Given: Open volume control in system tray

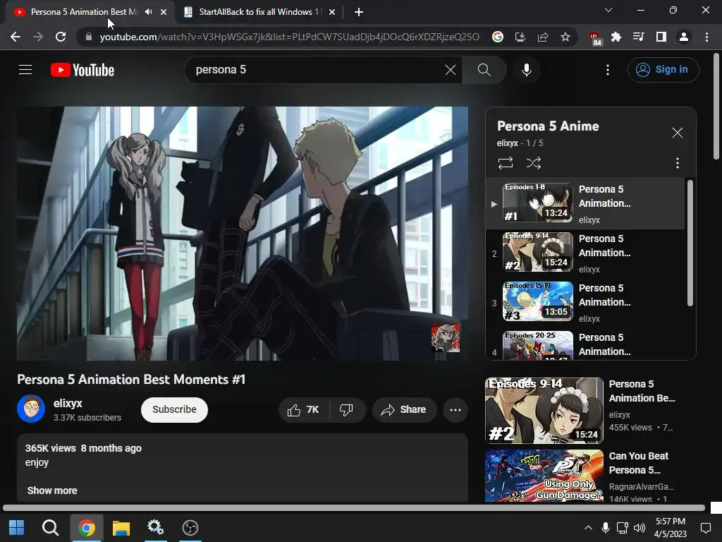Looking at the screenshot, I should click(x=639, y=527).
